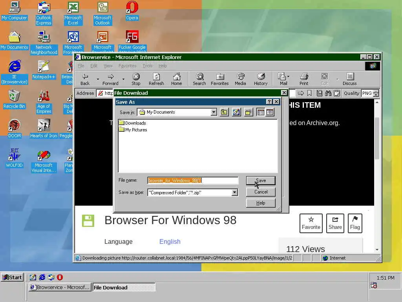Viewport: 402px width, 302px height.
Task: Click the bookmark ribbon icon in address bar
Action: click(309, 93)
